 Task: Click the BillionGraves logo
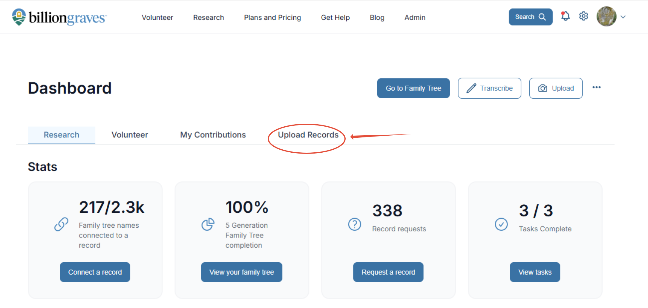[x=59, y=17]
